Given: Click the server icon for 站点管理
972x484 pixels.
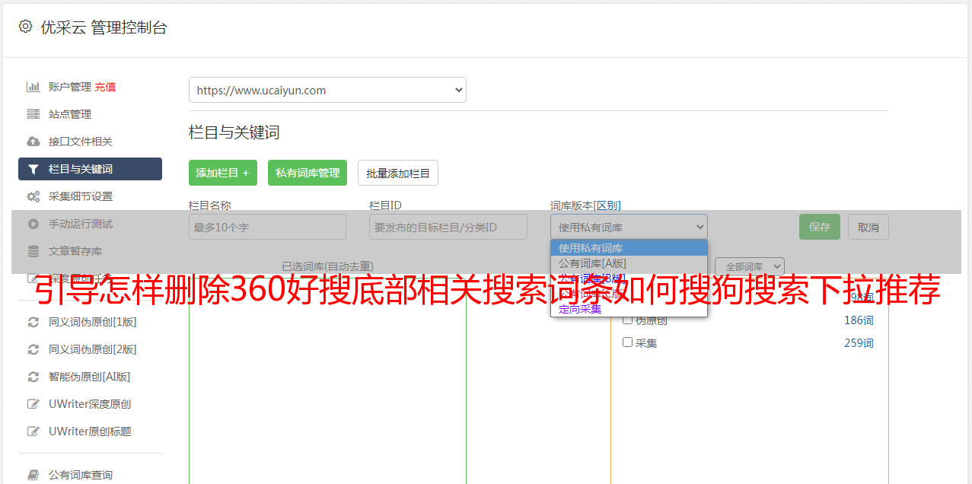Looking at the screenshot, I should click(33, 114).
